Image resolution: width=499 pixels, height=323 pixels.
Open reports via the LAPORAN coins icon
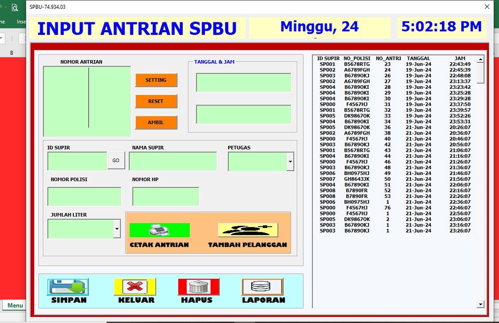262,286
